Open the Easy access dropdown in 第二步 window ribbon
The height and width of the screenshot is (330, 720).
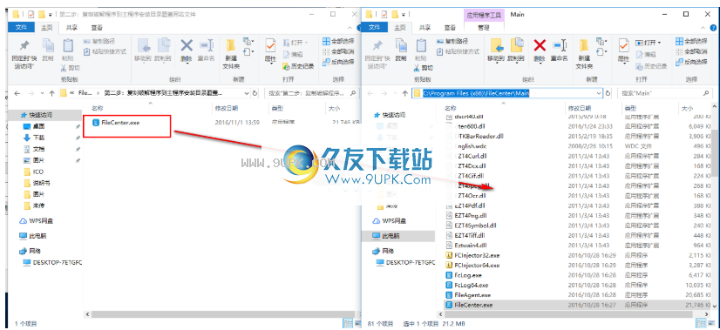[248, 51]
